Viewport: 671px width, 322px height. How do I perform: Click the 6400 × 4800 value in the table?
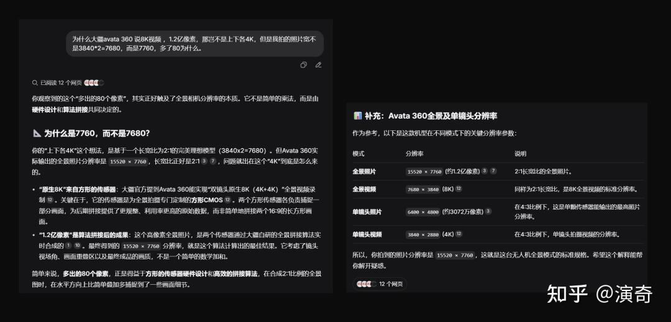coord(423,212)
